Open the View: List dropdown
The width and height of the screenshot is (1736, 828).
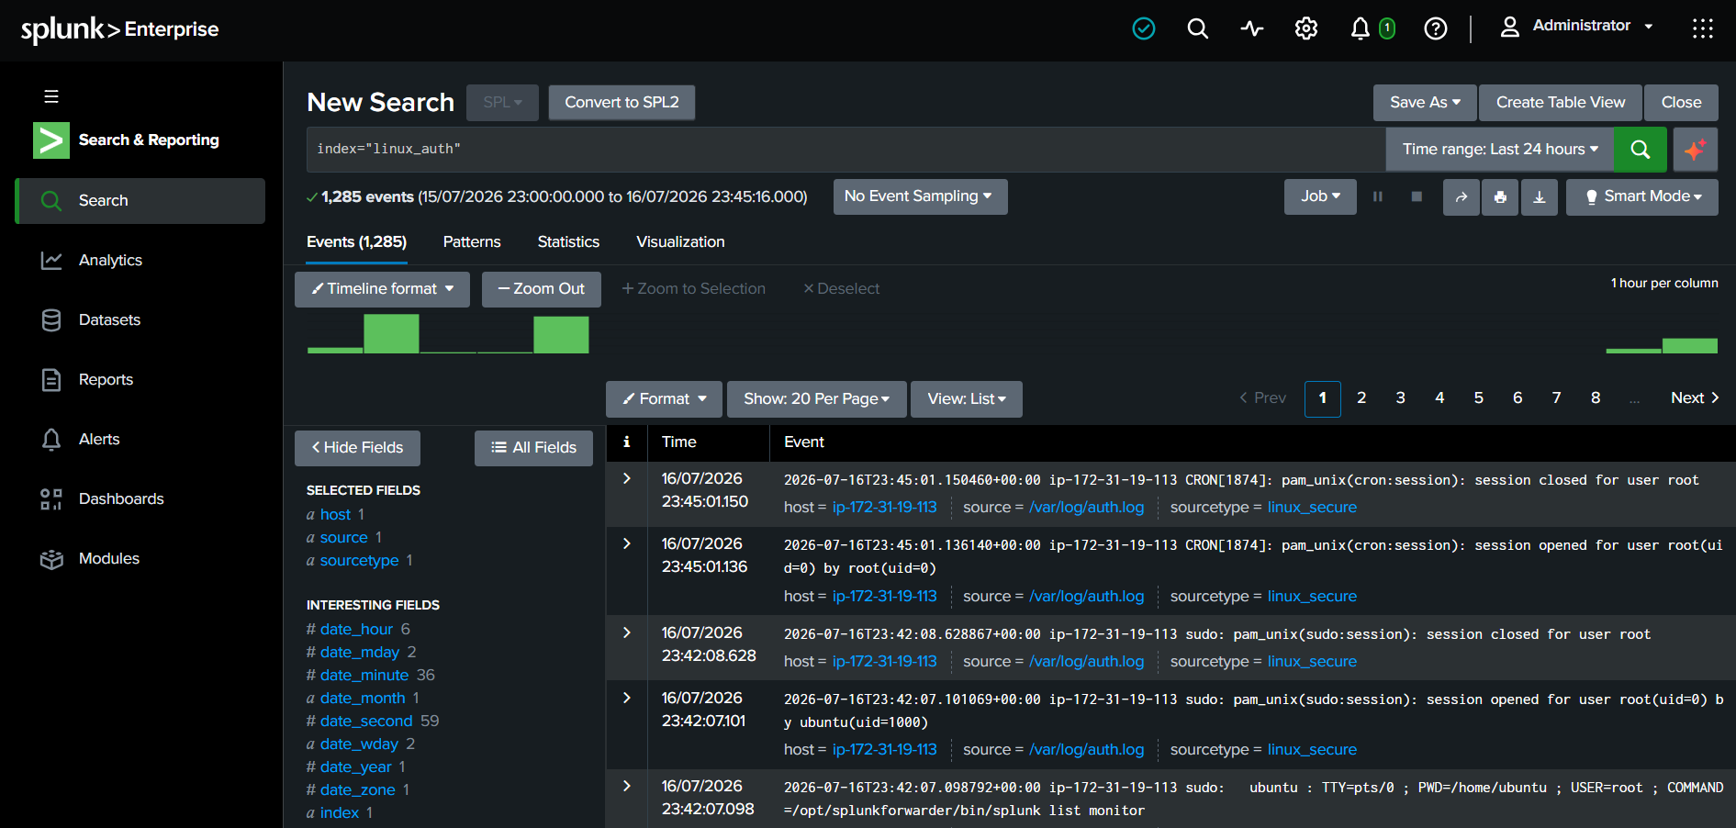(x=966, y=399)
